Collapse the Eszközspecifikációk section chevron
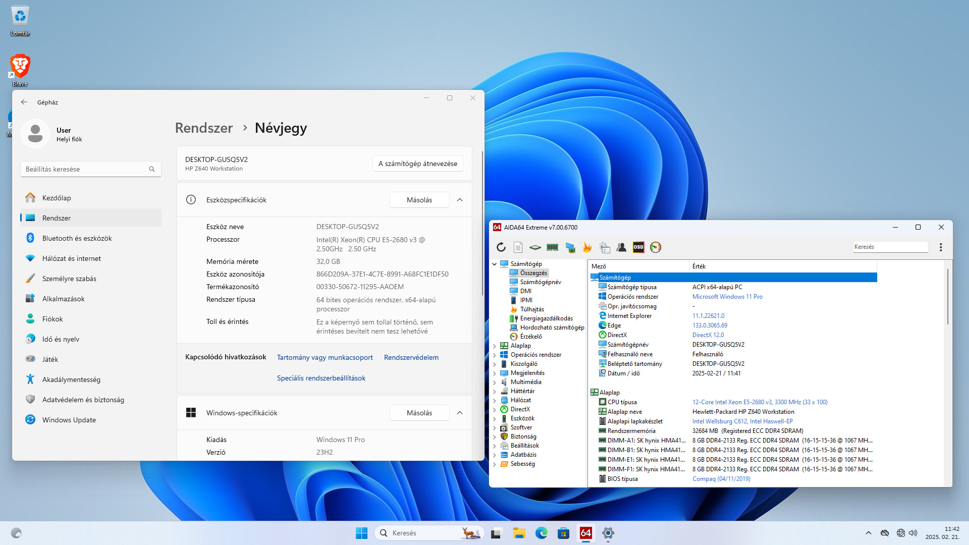The width and height of the screenshot is (969, 545). 460,200
